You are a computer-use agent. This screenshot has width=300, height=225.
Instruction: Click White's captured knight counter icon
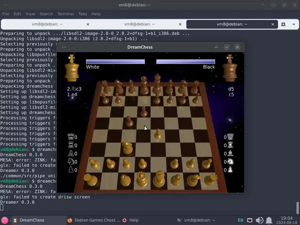[x=71, y=161]
